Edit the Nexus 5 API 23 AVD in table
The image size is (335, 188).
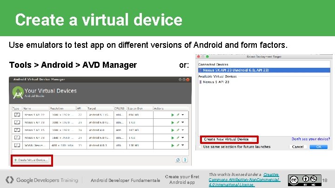point(178,123)
